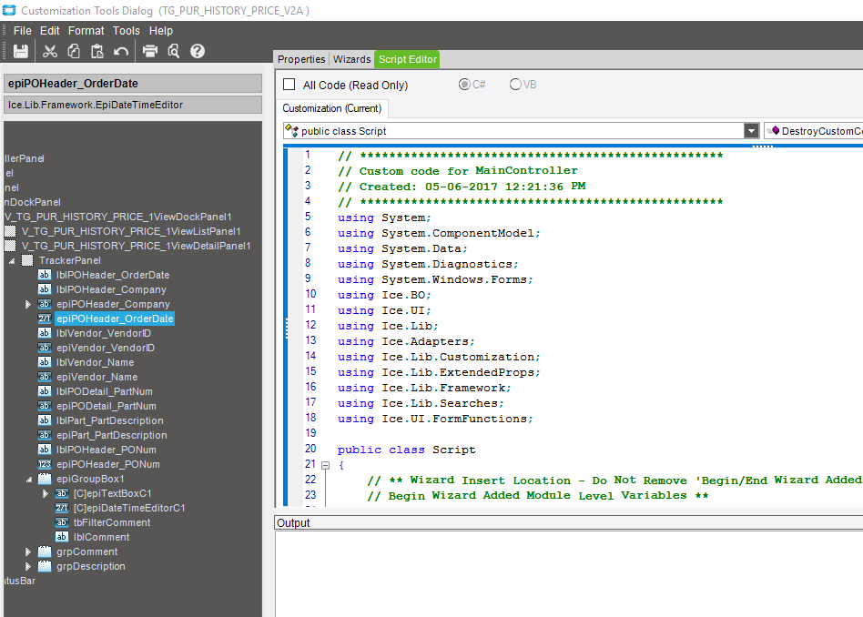Screen dimensions: 863x617
Task: Expand the epiPOHeader_Company tree node
Action: click(x=28, y=304)
